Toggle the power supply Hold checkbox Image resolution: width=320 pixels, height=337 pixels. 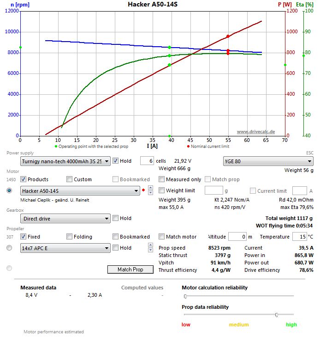click(116, 161)
